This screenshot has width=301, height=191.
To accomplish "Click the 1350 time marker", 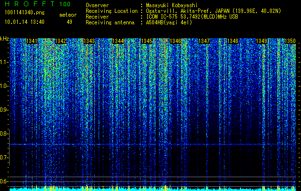I will (x=290, y=41).
